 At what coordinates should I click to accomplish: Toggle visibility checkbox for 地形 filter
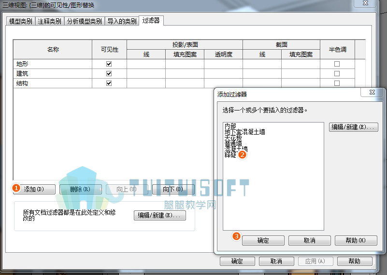(x=109, y=64)
